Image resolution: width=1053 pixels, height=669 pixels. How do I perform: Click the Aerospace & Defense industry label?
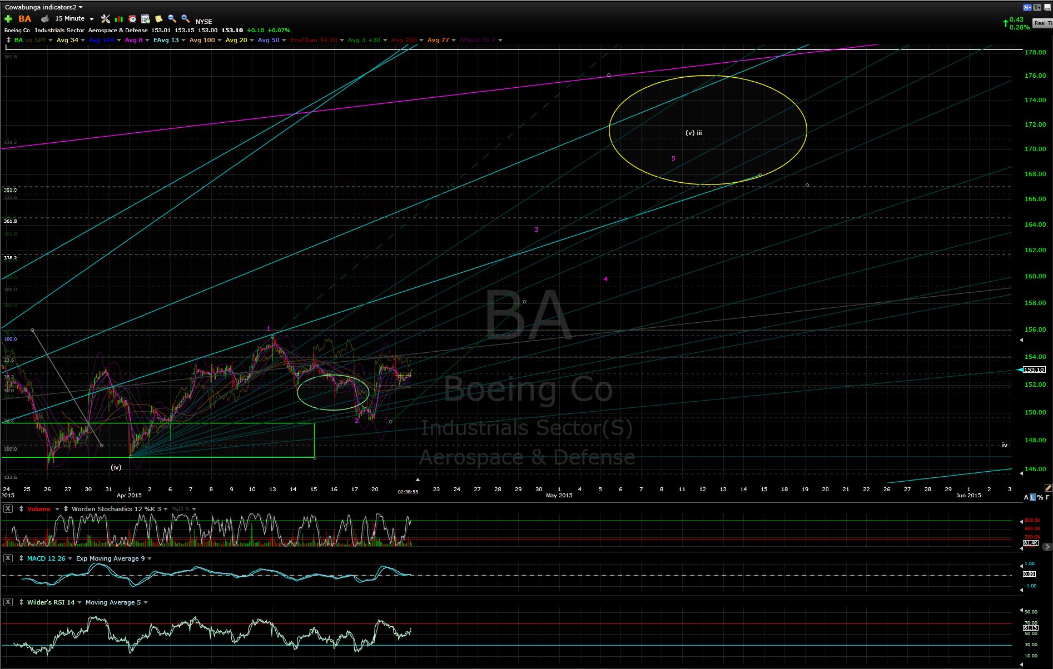click(x=117, y=31)
